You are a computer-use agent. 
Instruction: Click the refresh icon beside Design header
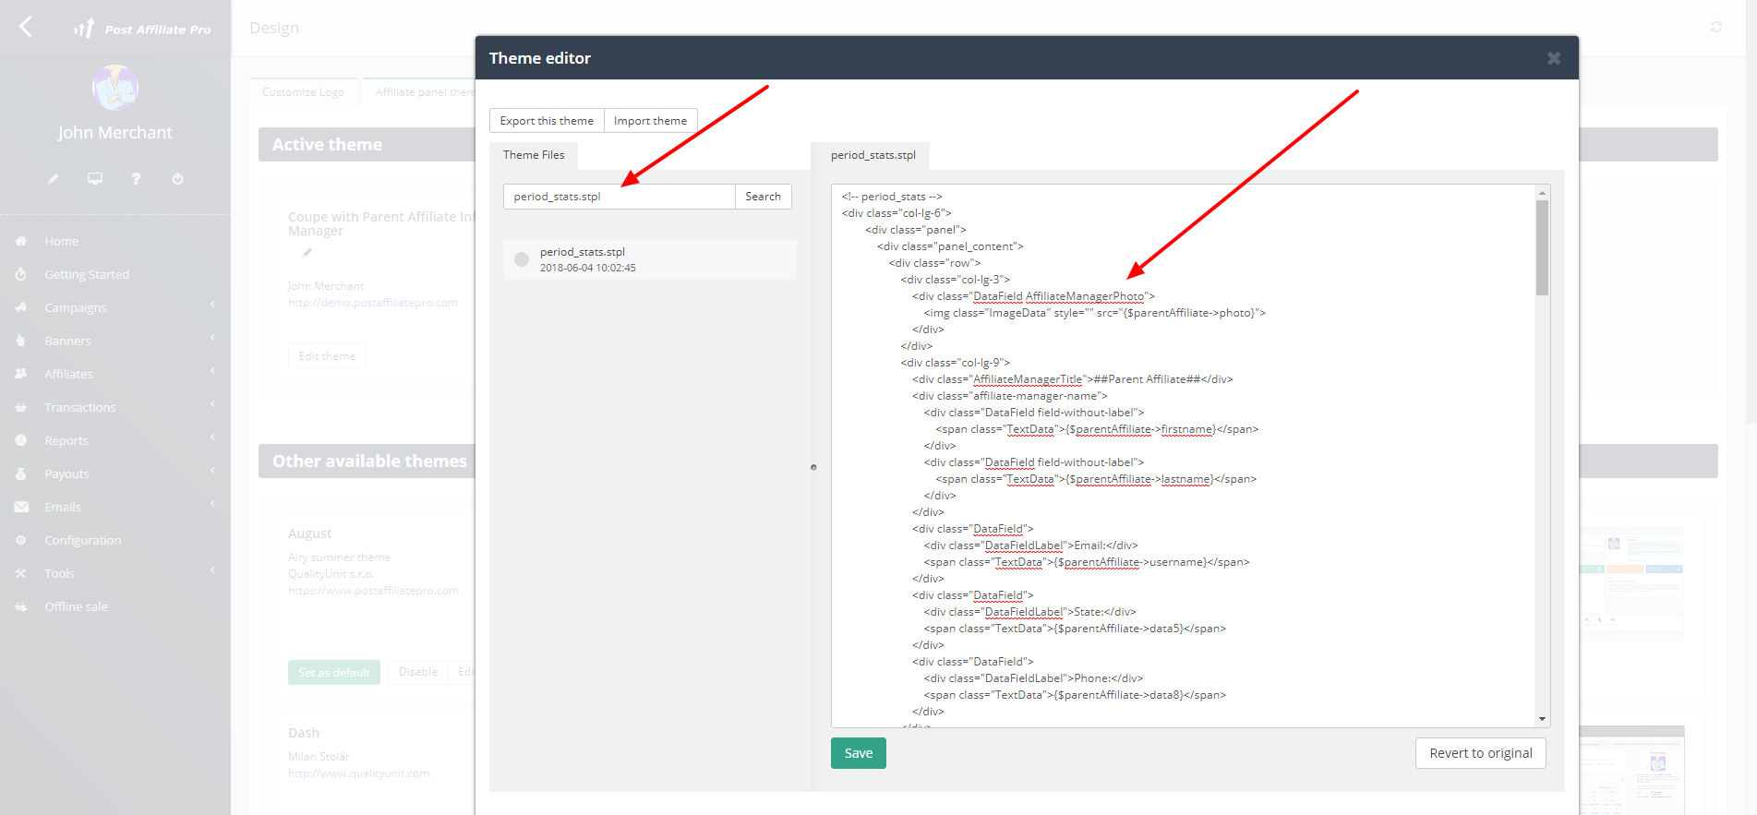(1716, 27)
